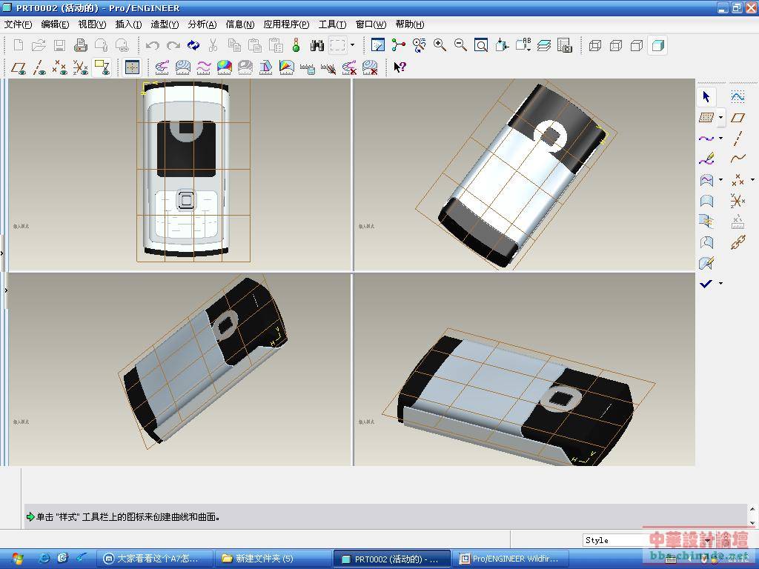The height and width of the screenshot is (569, 759).
Task: Expand the drop curve tool dropdown arrow
Action: (720, 180)
